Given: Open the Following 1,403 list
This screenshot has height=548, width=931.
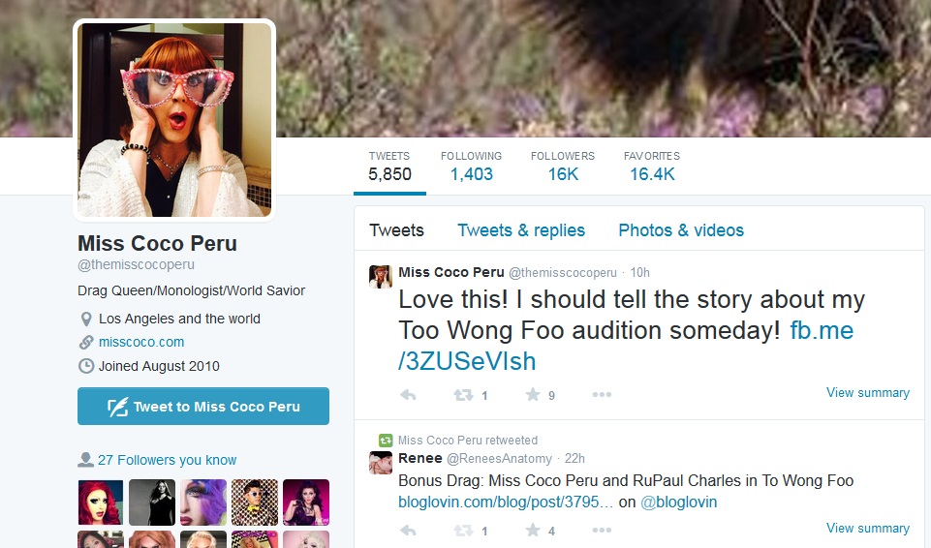Looking at the screenshot, I should [472, 167].
